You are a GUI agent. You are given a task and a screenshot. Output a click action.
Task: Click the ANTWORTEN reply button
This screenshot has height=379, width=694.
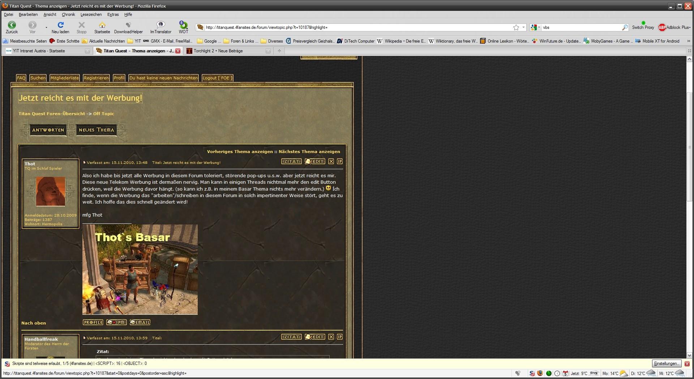coord(48,130)
